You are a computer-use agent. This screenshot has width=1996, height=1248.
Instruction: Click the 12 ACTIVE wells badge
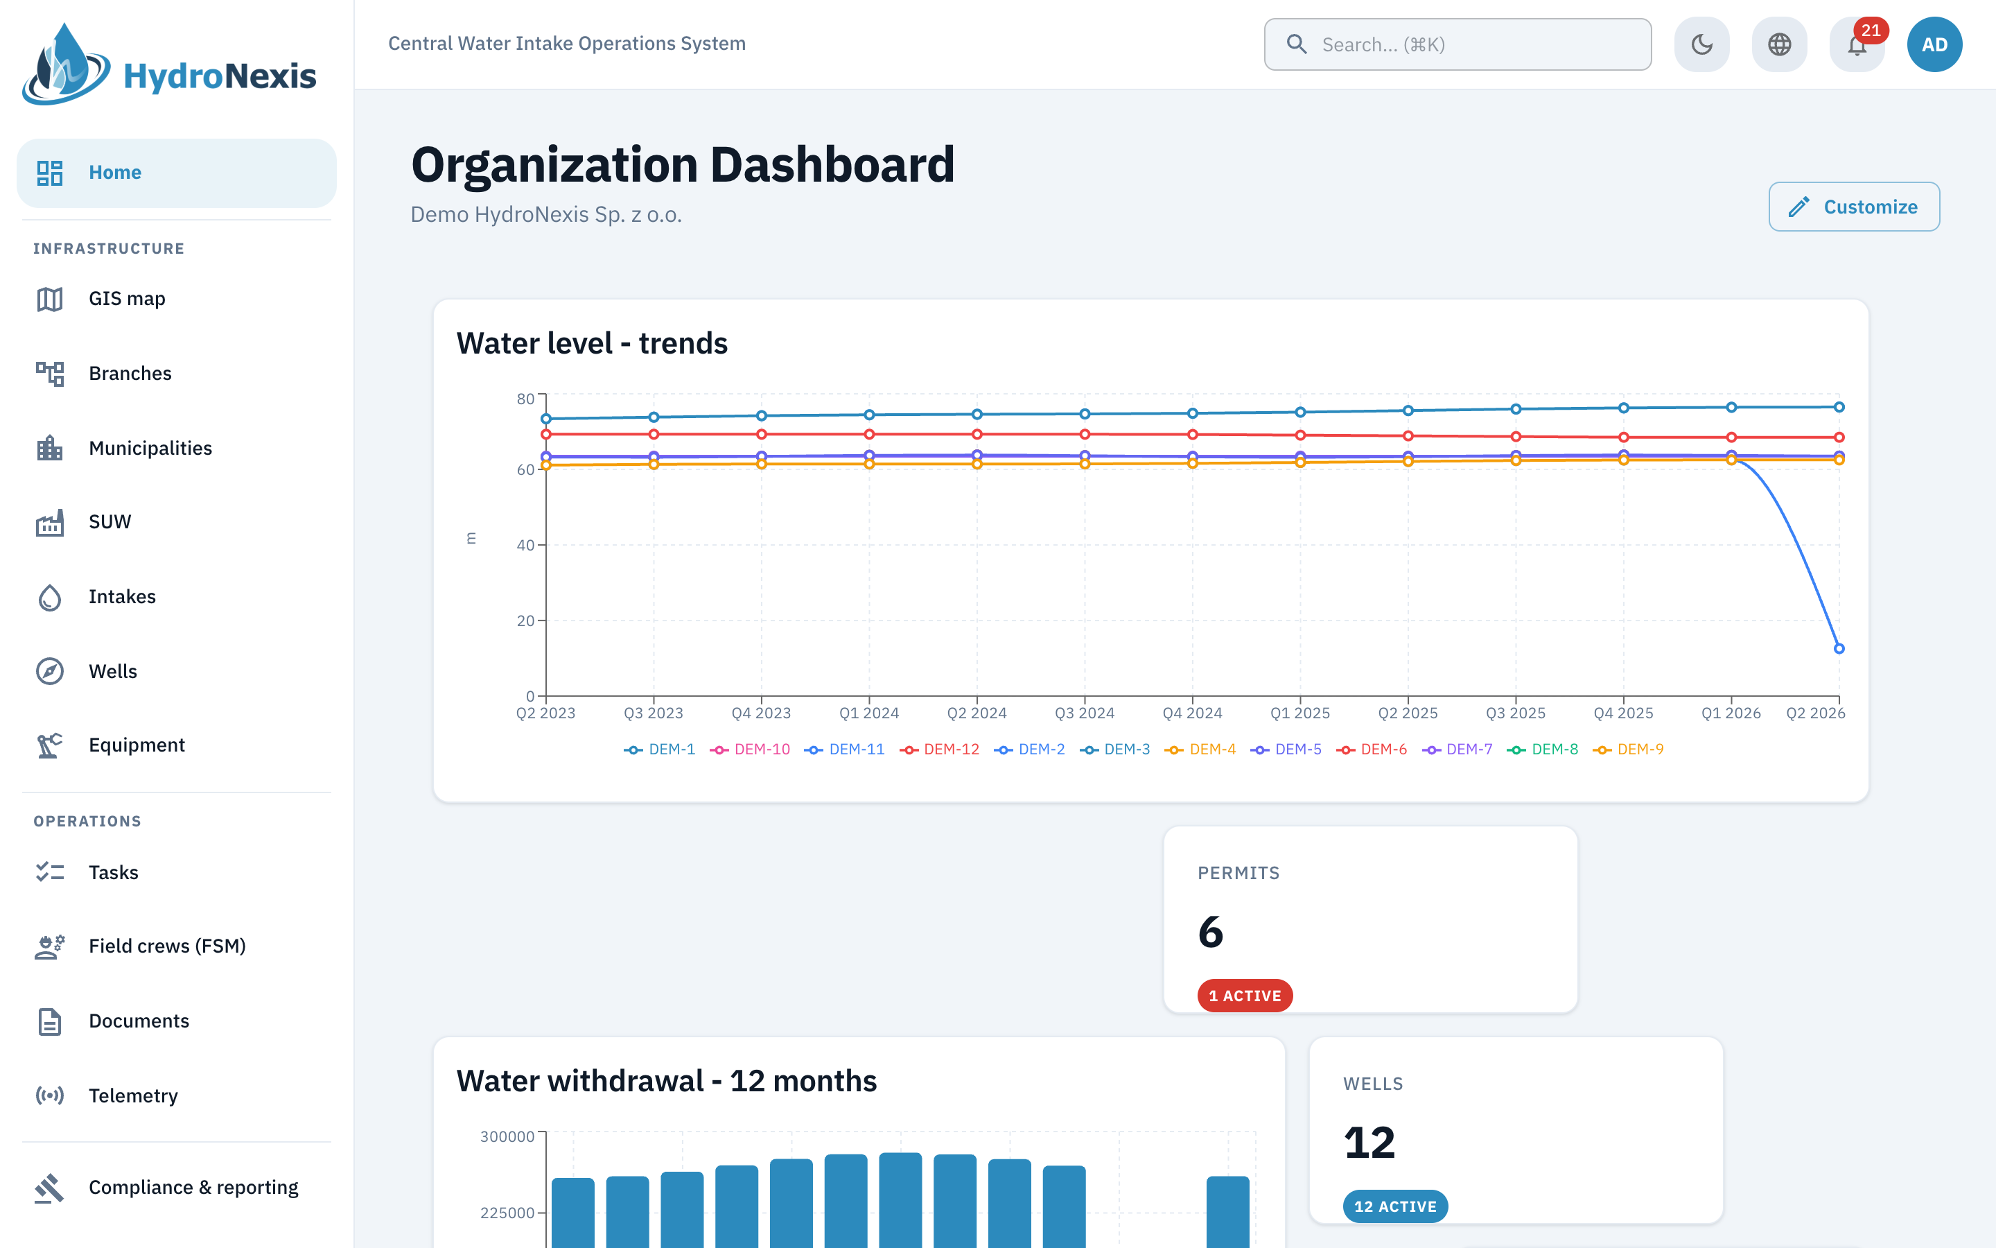[x=1394, y=1206]
